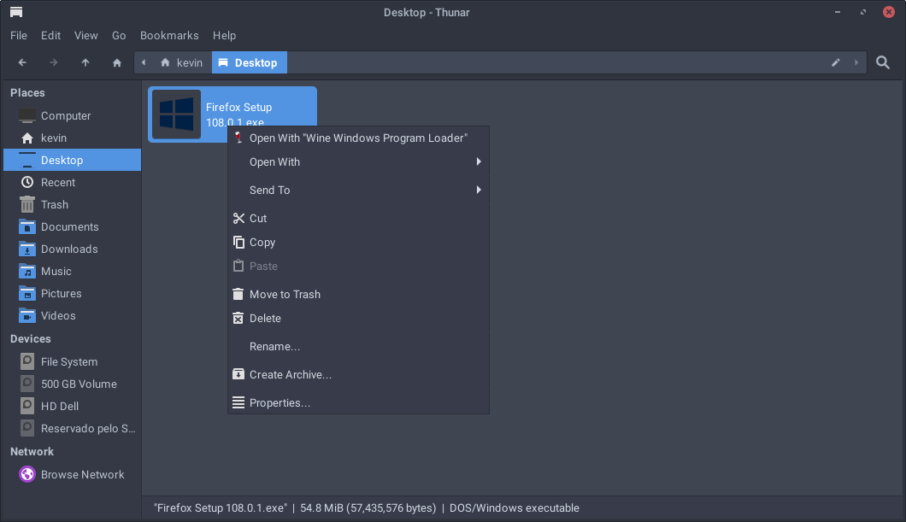Click the back navigation arrow
The height and width of the screenshot is (522, 906).
point(22,62)
